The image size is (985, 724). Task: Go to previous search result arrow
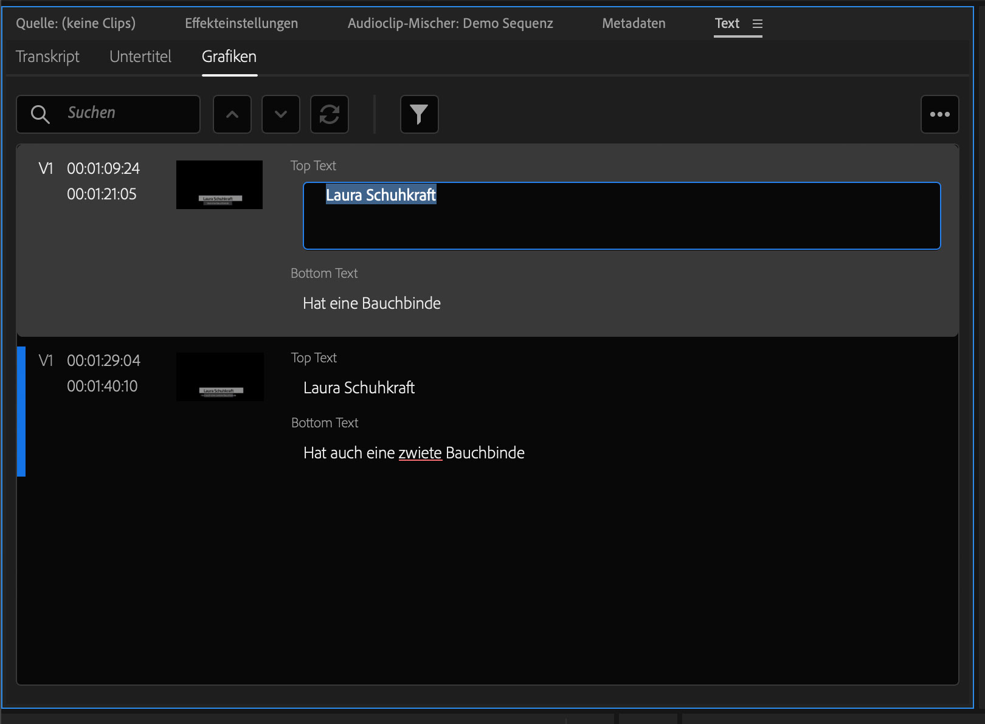click(x=232, y=114)
